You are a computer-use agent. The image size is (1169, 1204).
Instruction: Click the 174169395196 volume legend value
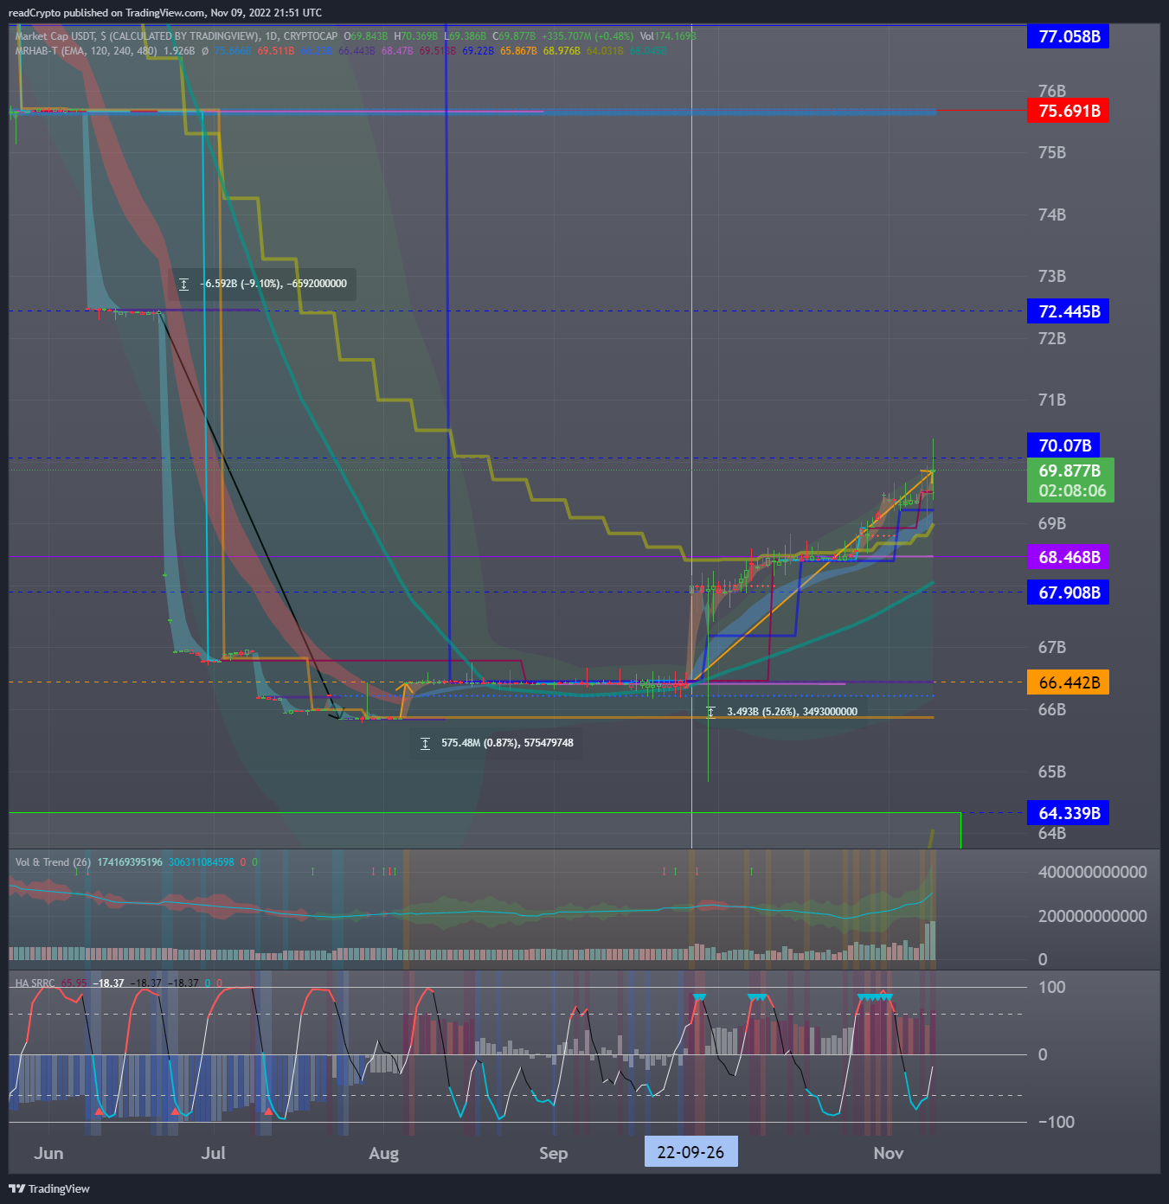point(130,862)
